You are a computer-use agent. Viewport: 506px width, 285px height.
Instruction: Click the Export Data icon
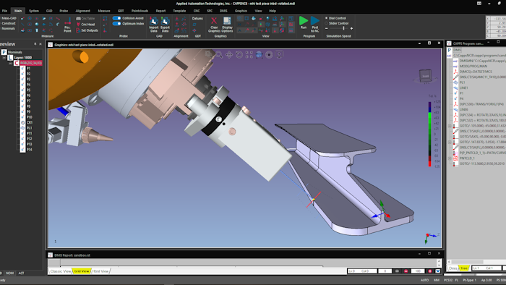click(166, 21)
